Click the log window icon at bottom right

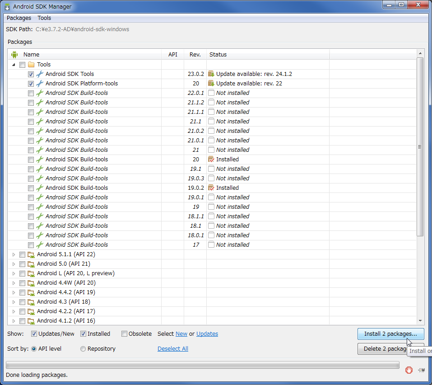421,370
